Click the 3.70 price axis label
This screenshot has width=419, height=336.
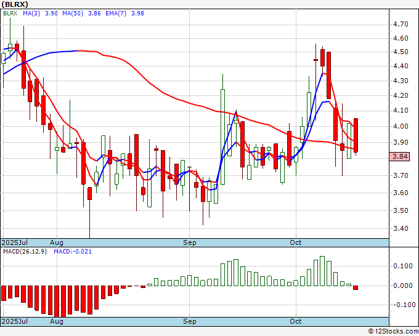[401, 175]
